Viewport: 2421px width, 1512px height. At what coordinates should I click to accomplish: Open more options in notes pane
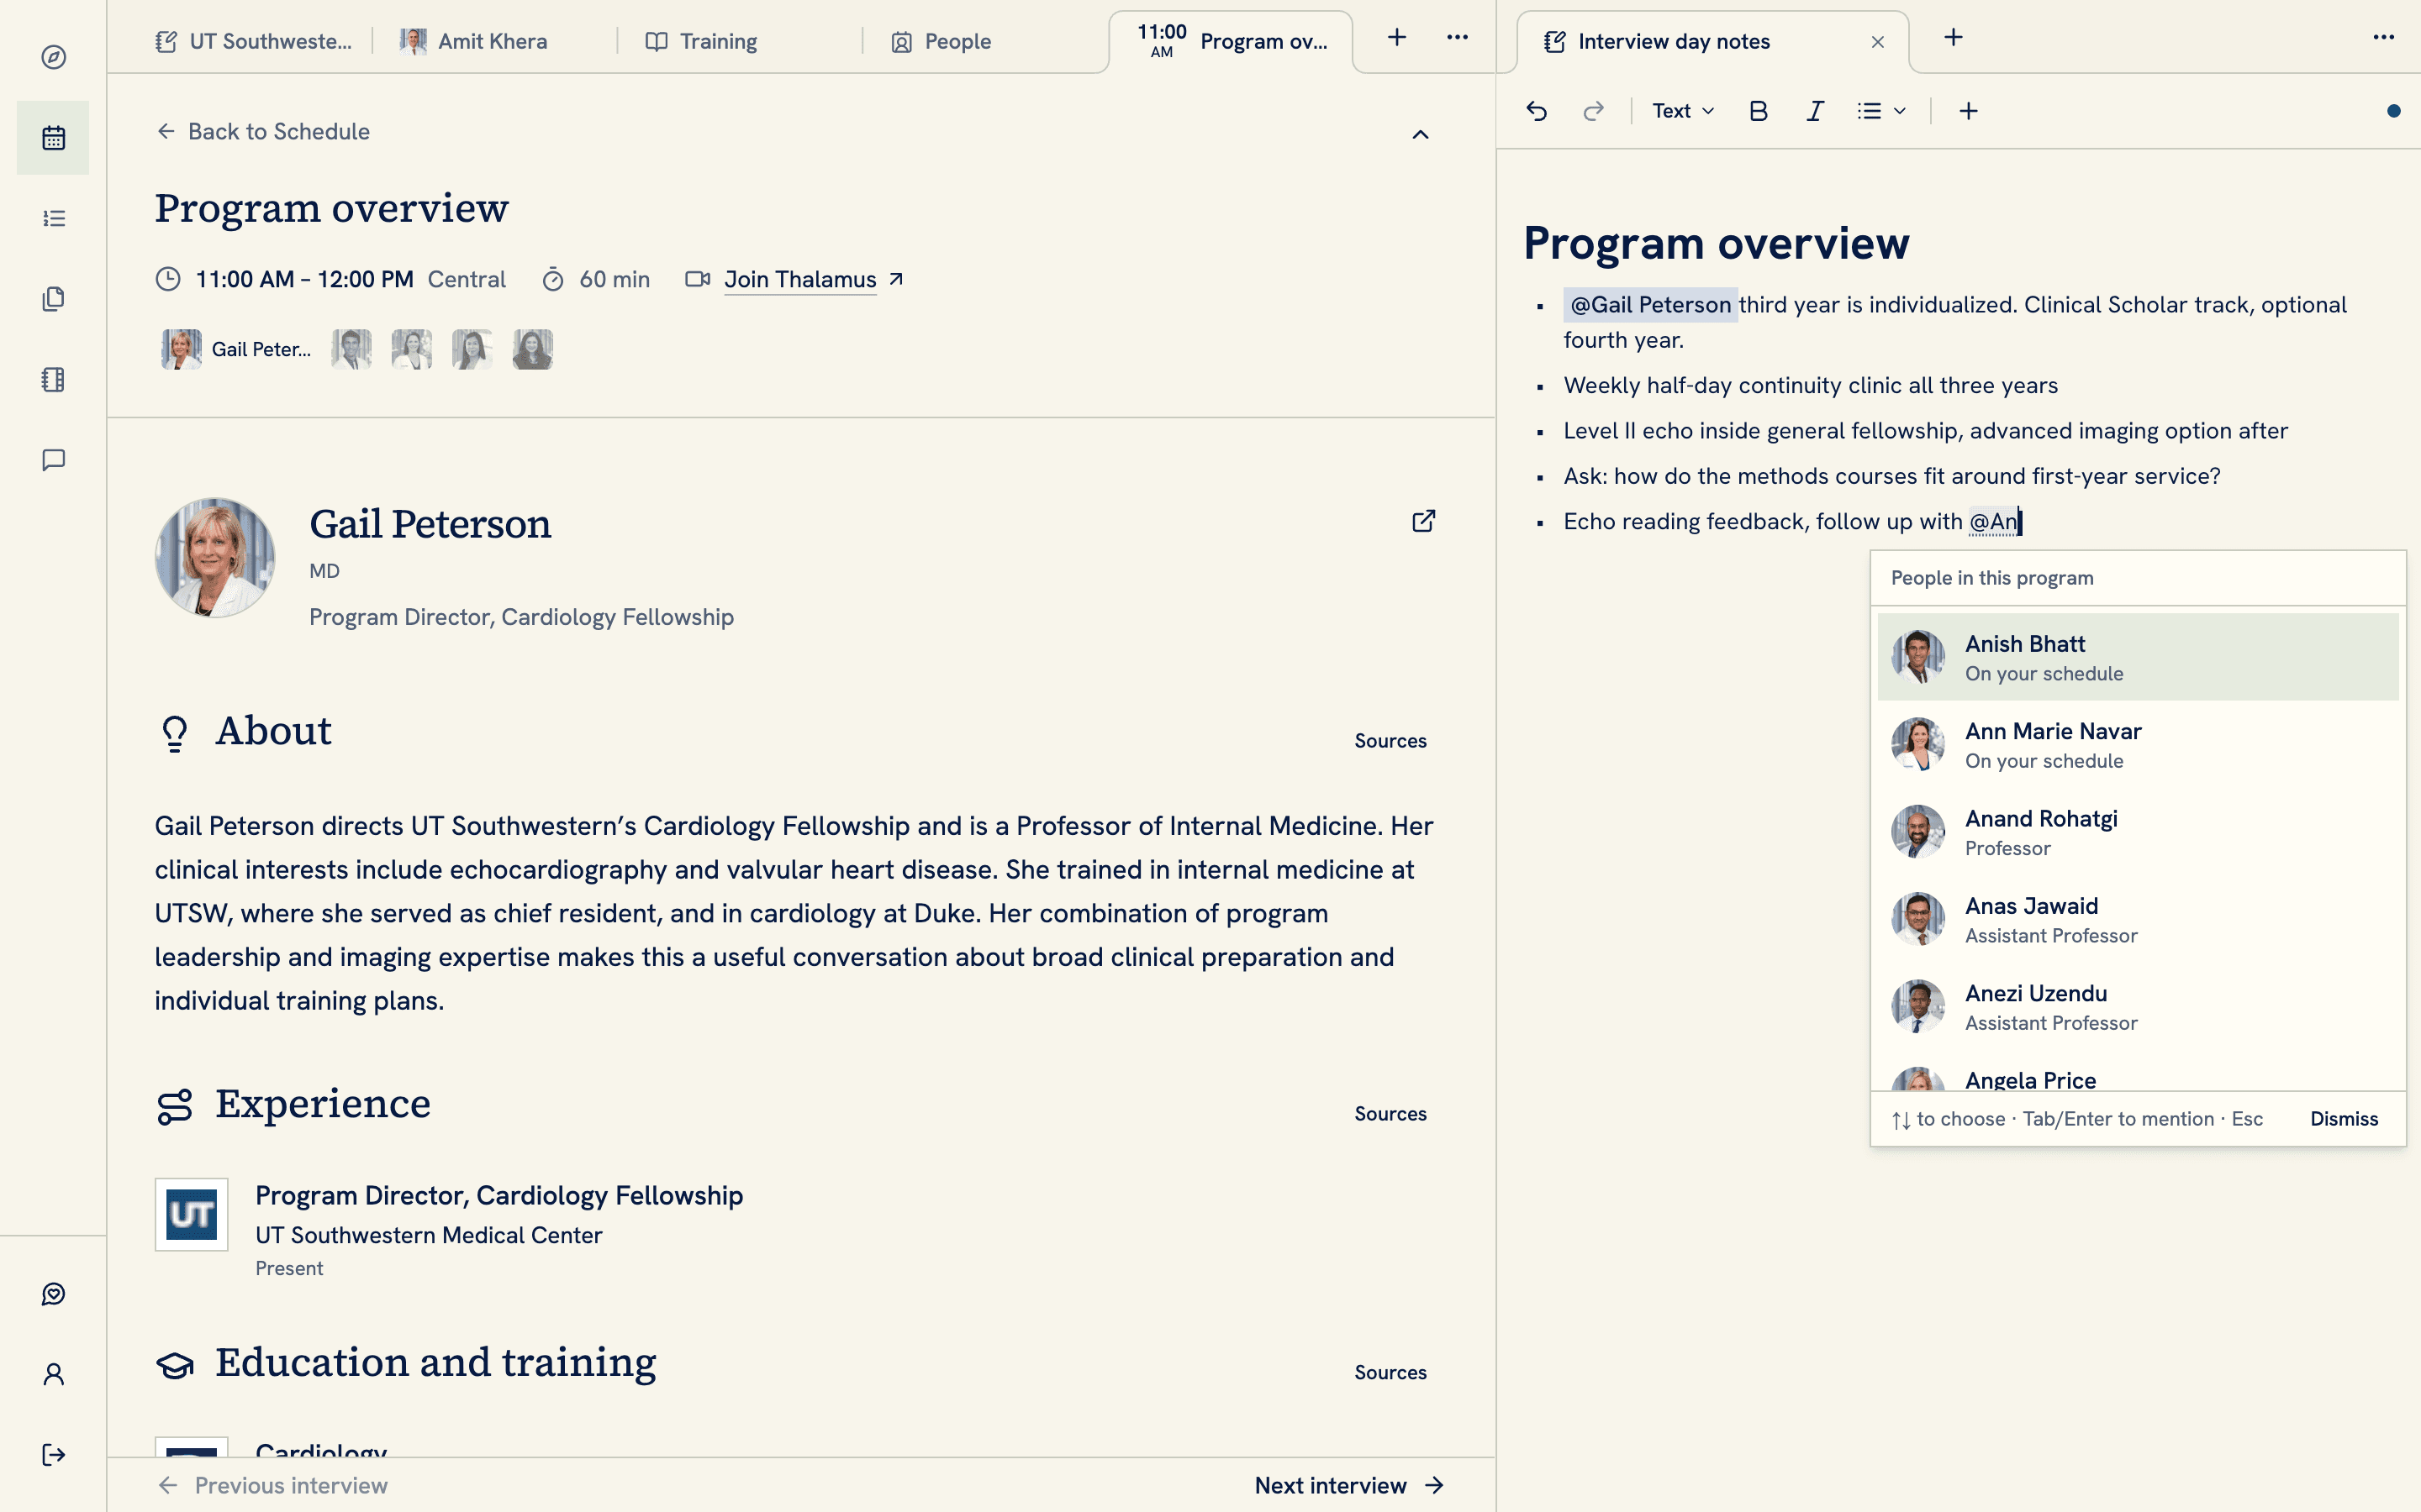pos(2384,38)
